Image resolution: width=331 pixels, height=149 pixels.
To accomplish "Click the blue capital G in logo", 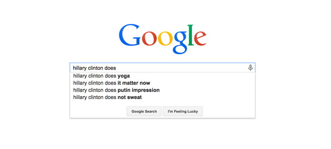I will (130, 35).
